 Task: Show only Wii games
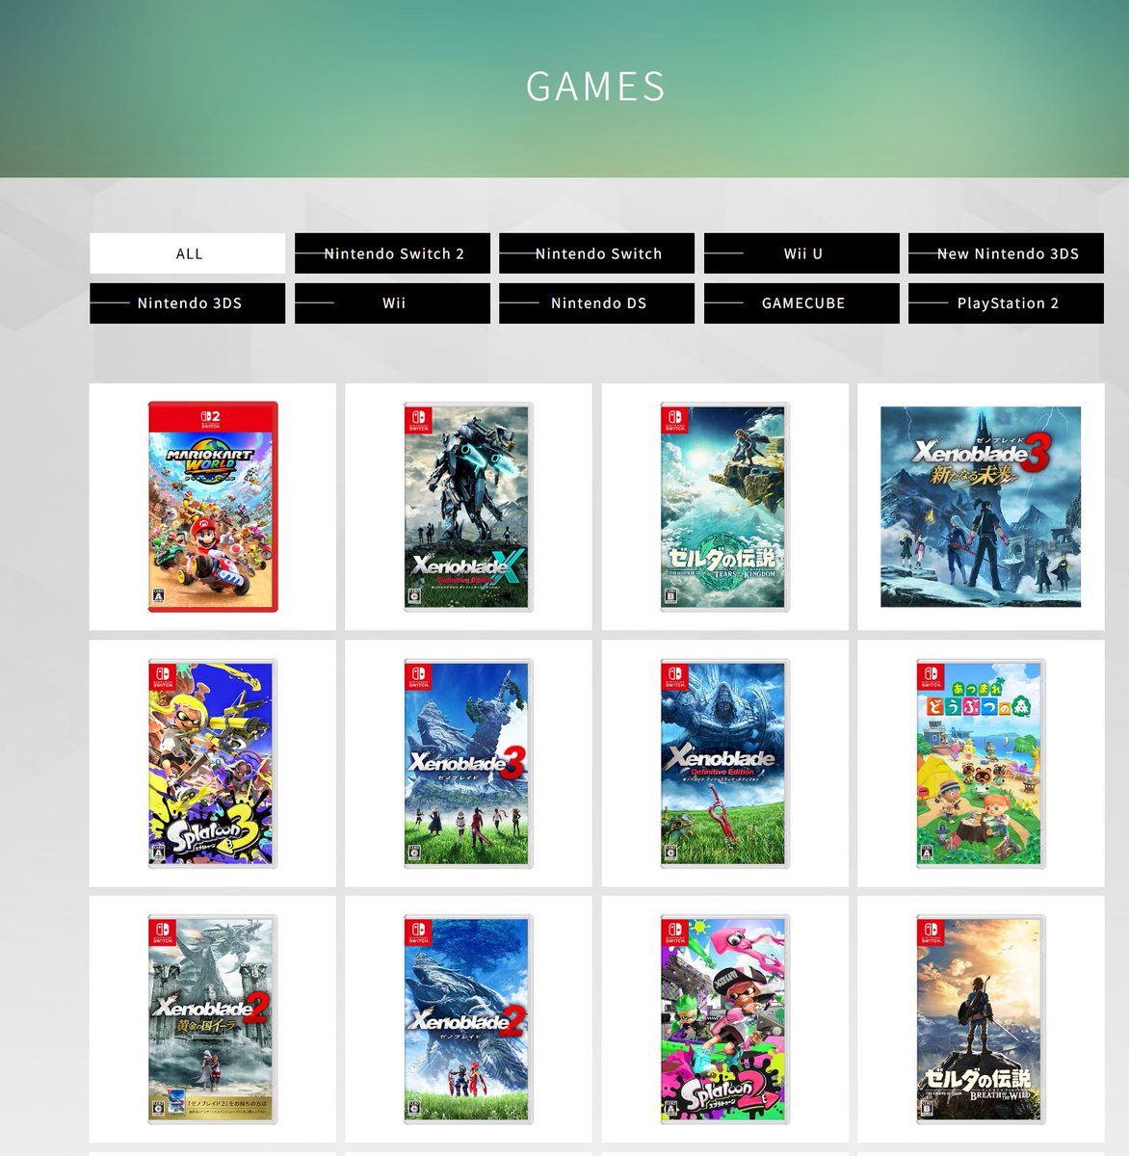click(393, 302)
